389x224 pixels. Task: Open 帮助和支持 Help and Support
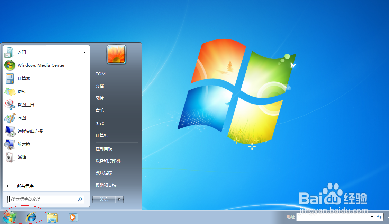[x=106, y=185]
